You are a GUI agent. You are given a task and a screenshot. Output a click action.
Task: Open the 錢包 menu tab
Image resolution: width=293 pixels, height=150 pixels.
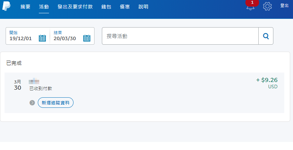click(106, 7)
